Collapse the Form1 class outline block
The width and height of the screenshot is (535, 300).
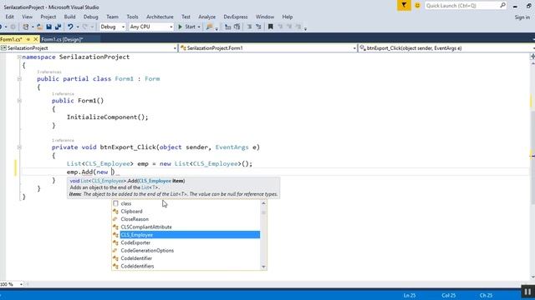(x=19, y=79)
